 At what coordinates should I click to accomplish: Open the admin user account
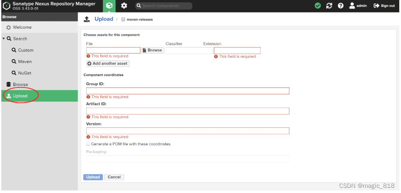358,6
